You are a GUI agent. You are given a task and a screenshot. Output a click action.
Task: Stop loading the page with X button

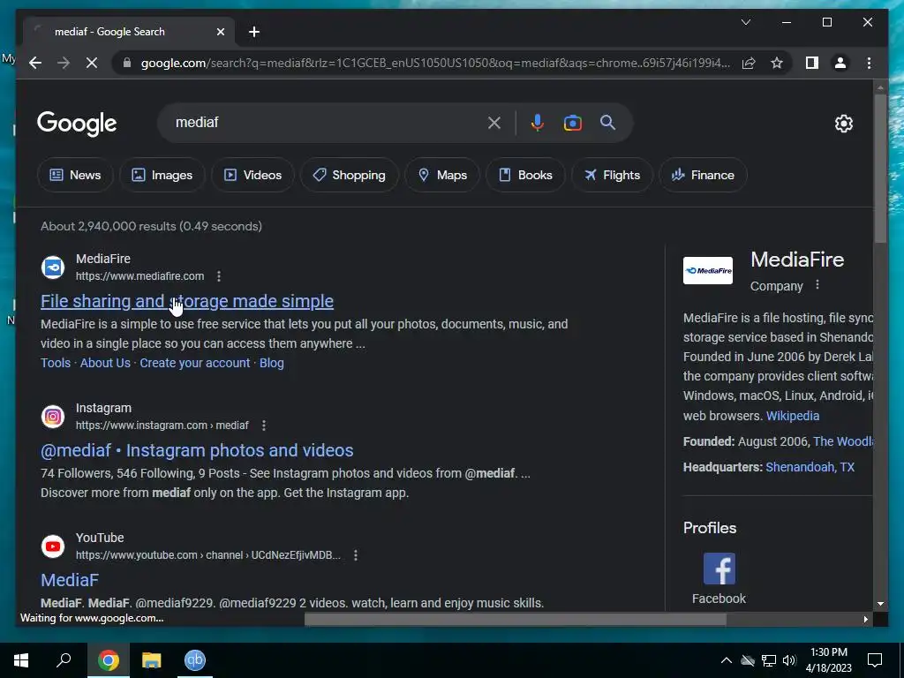tap(92, 63)
